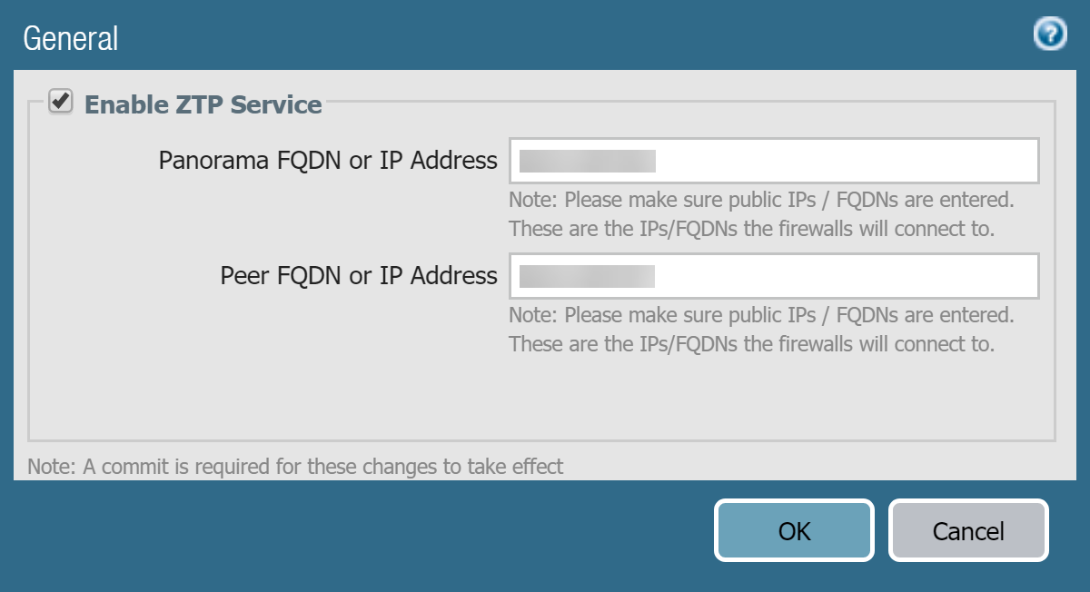This screenshot has width=1090, height=592.
Task: Click the public IPs note under the Panorama field
Action: pos(761,198)
